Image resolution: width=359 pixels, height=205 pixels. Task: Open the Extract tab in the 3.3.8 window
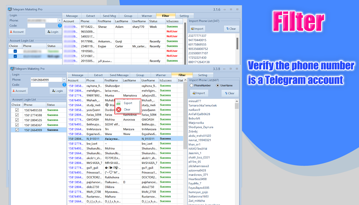click(98, 75)
